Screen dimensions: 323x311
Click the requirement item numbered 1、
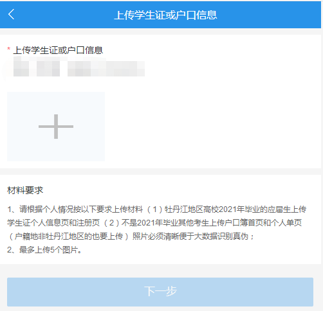pyautogui.click(x=156, y=223)
